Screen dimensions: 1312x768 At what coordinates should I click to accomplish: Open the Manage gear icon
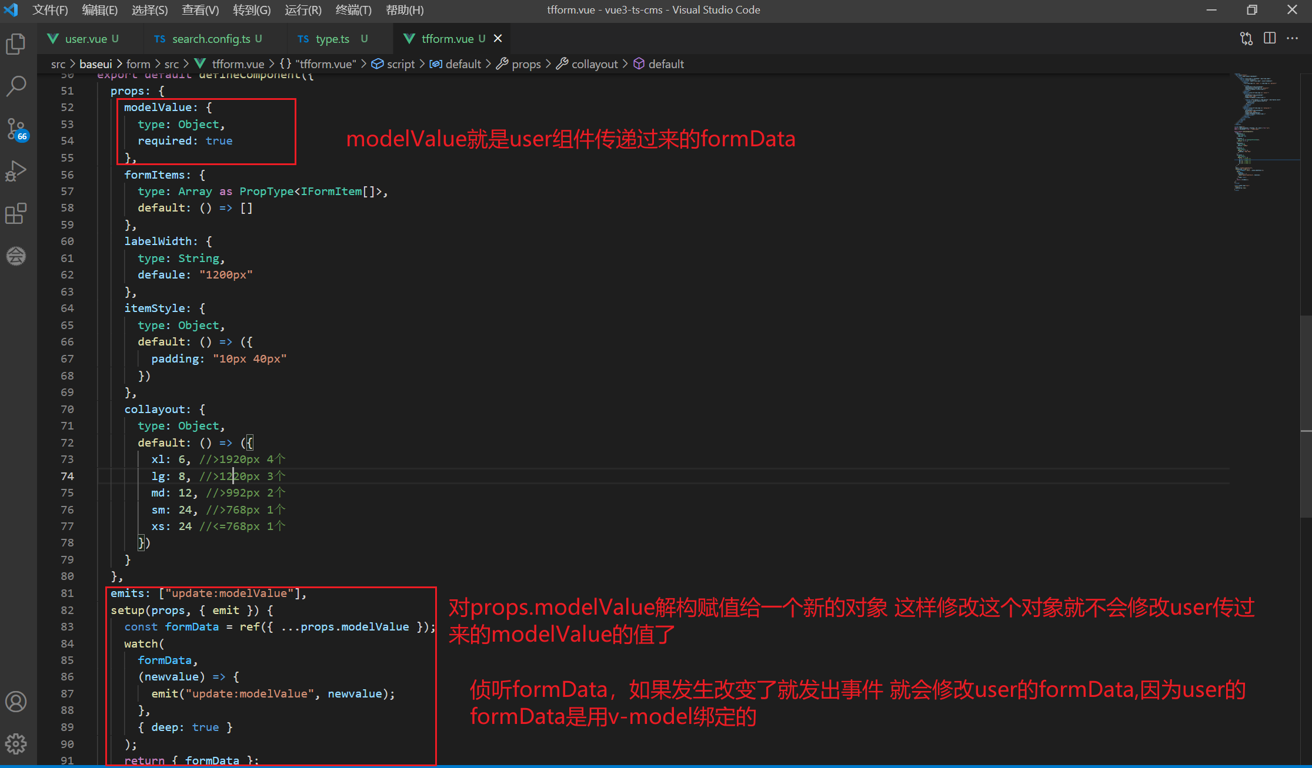click(x=16, y=744)
